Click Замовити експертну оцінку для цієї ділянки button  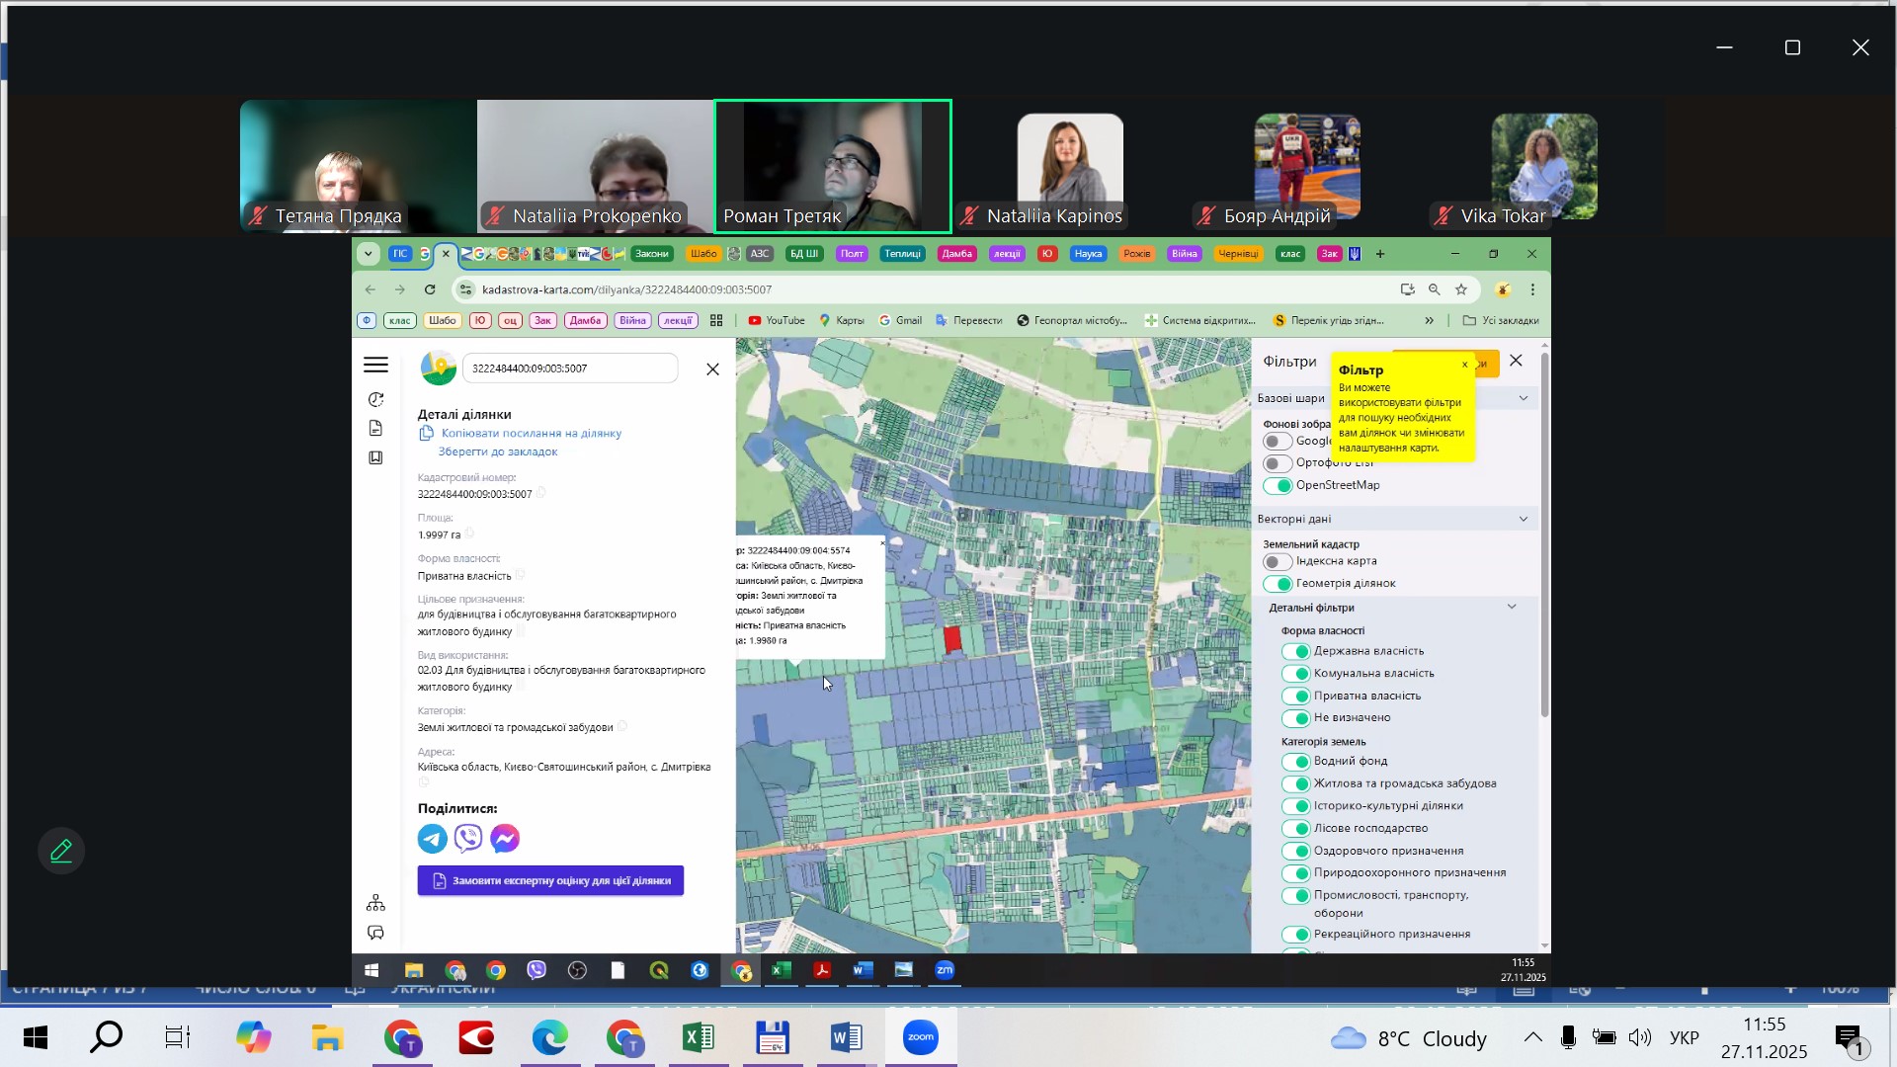pyautogui.click(x=550, y=881)
